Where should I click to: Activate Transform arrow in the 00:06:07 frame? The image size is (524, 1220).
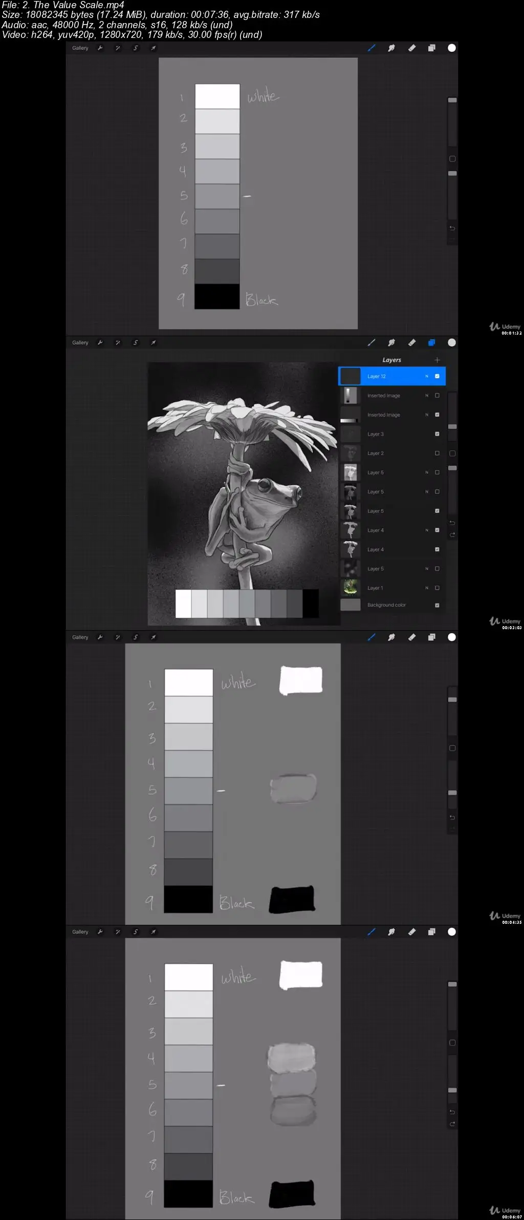pos(153,932)
